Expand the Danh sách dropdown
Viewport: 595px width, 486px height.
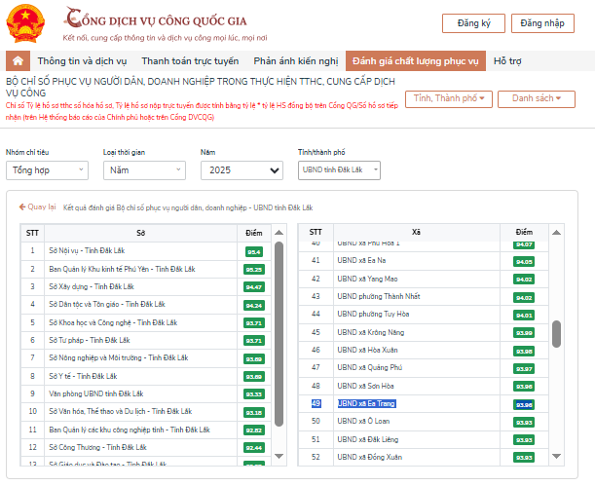click(x=537, y=98)
